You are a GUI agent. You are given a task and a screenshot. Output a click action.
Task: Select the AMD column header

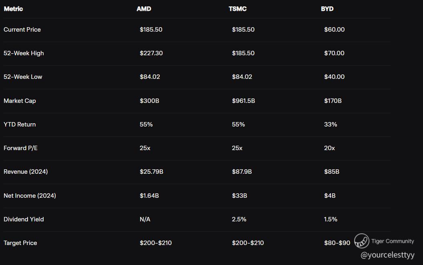(144, 9)
